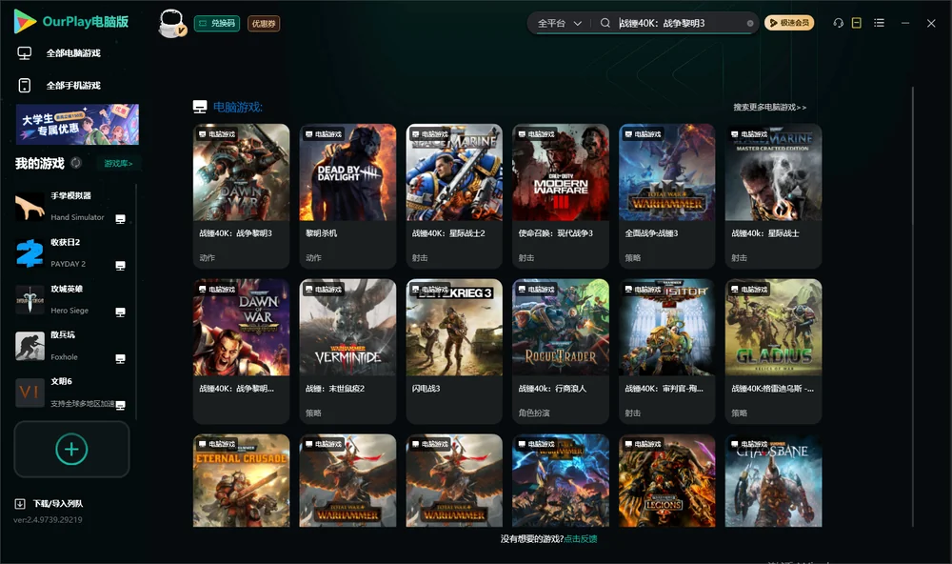Click PC icon beside PAYDAY 2
This screenshot has height=564, width=952.
click(x=120, y=266)
